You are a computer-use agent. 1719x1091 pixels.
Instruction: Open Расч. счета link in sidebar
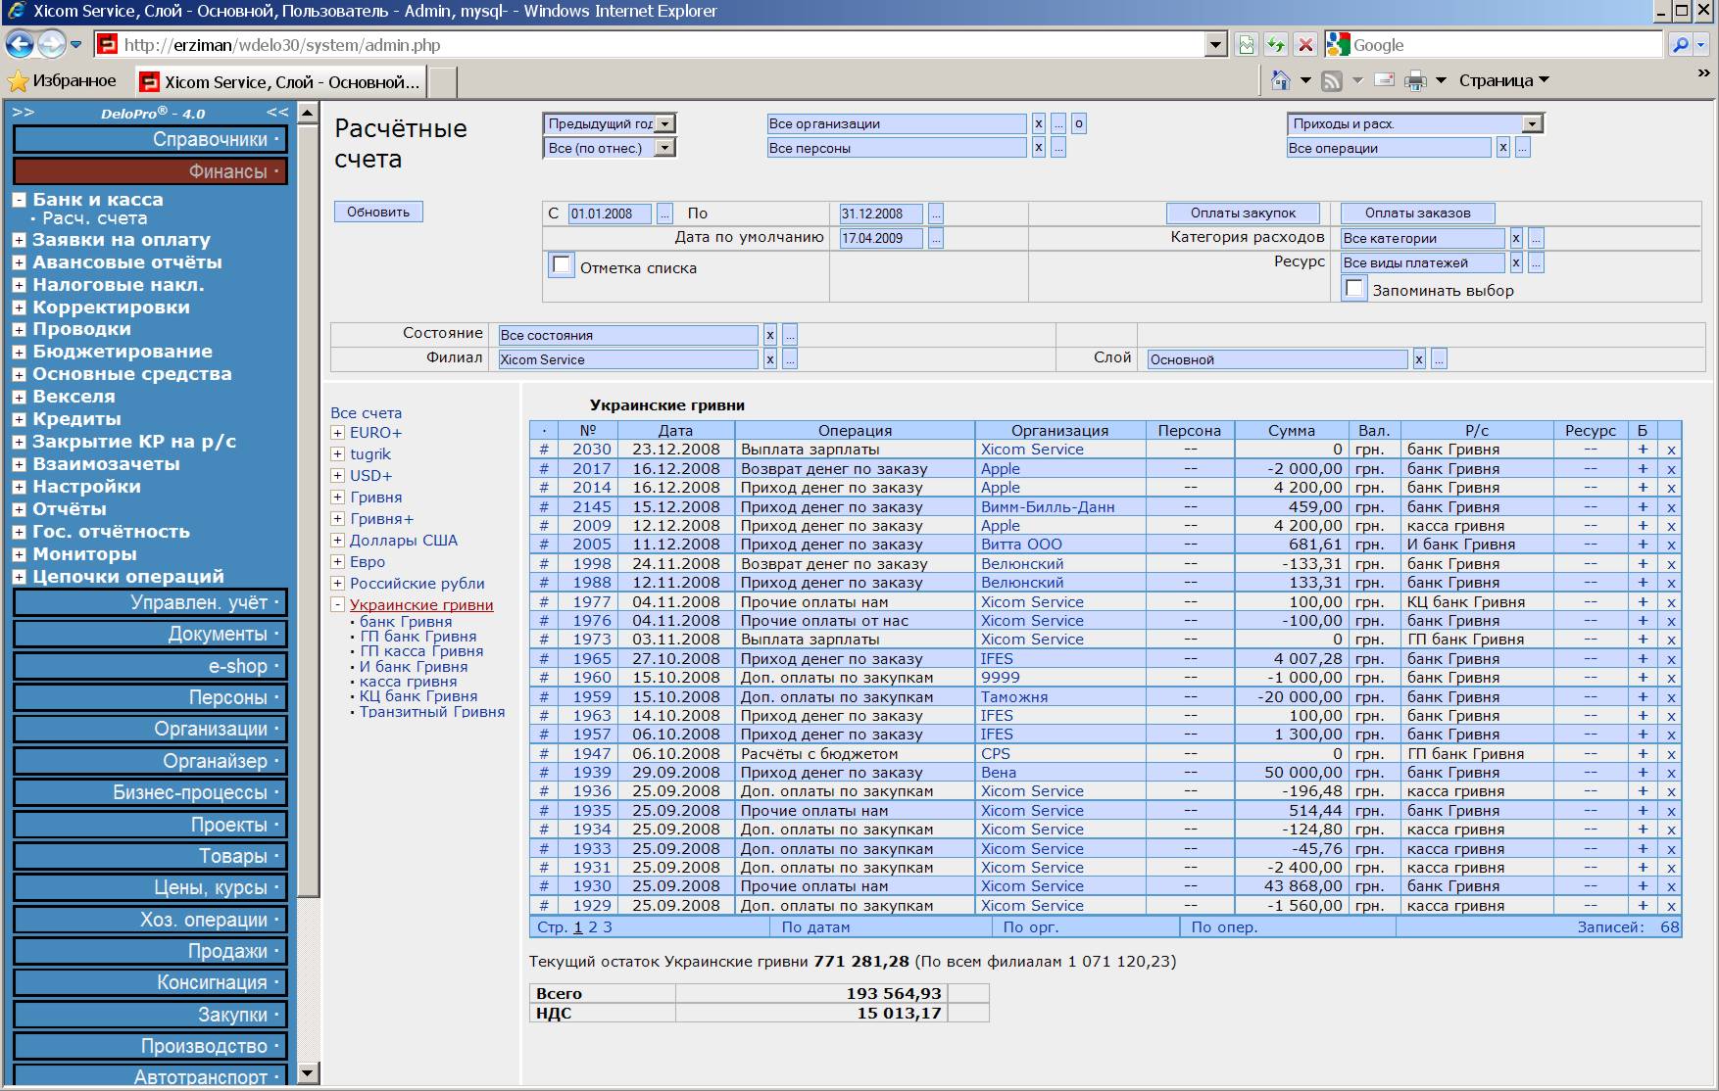click(x=95, y=218)
